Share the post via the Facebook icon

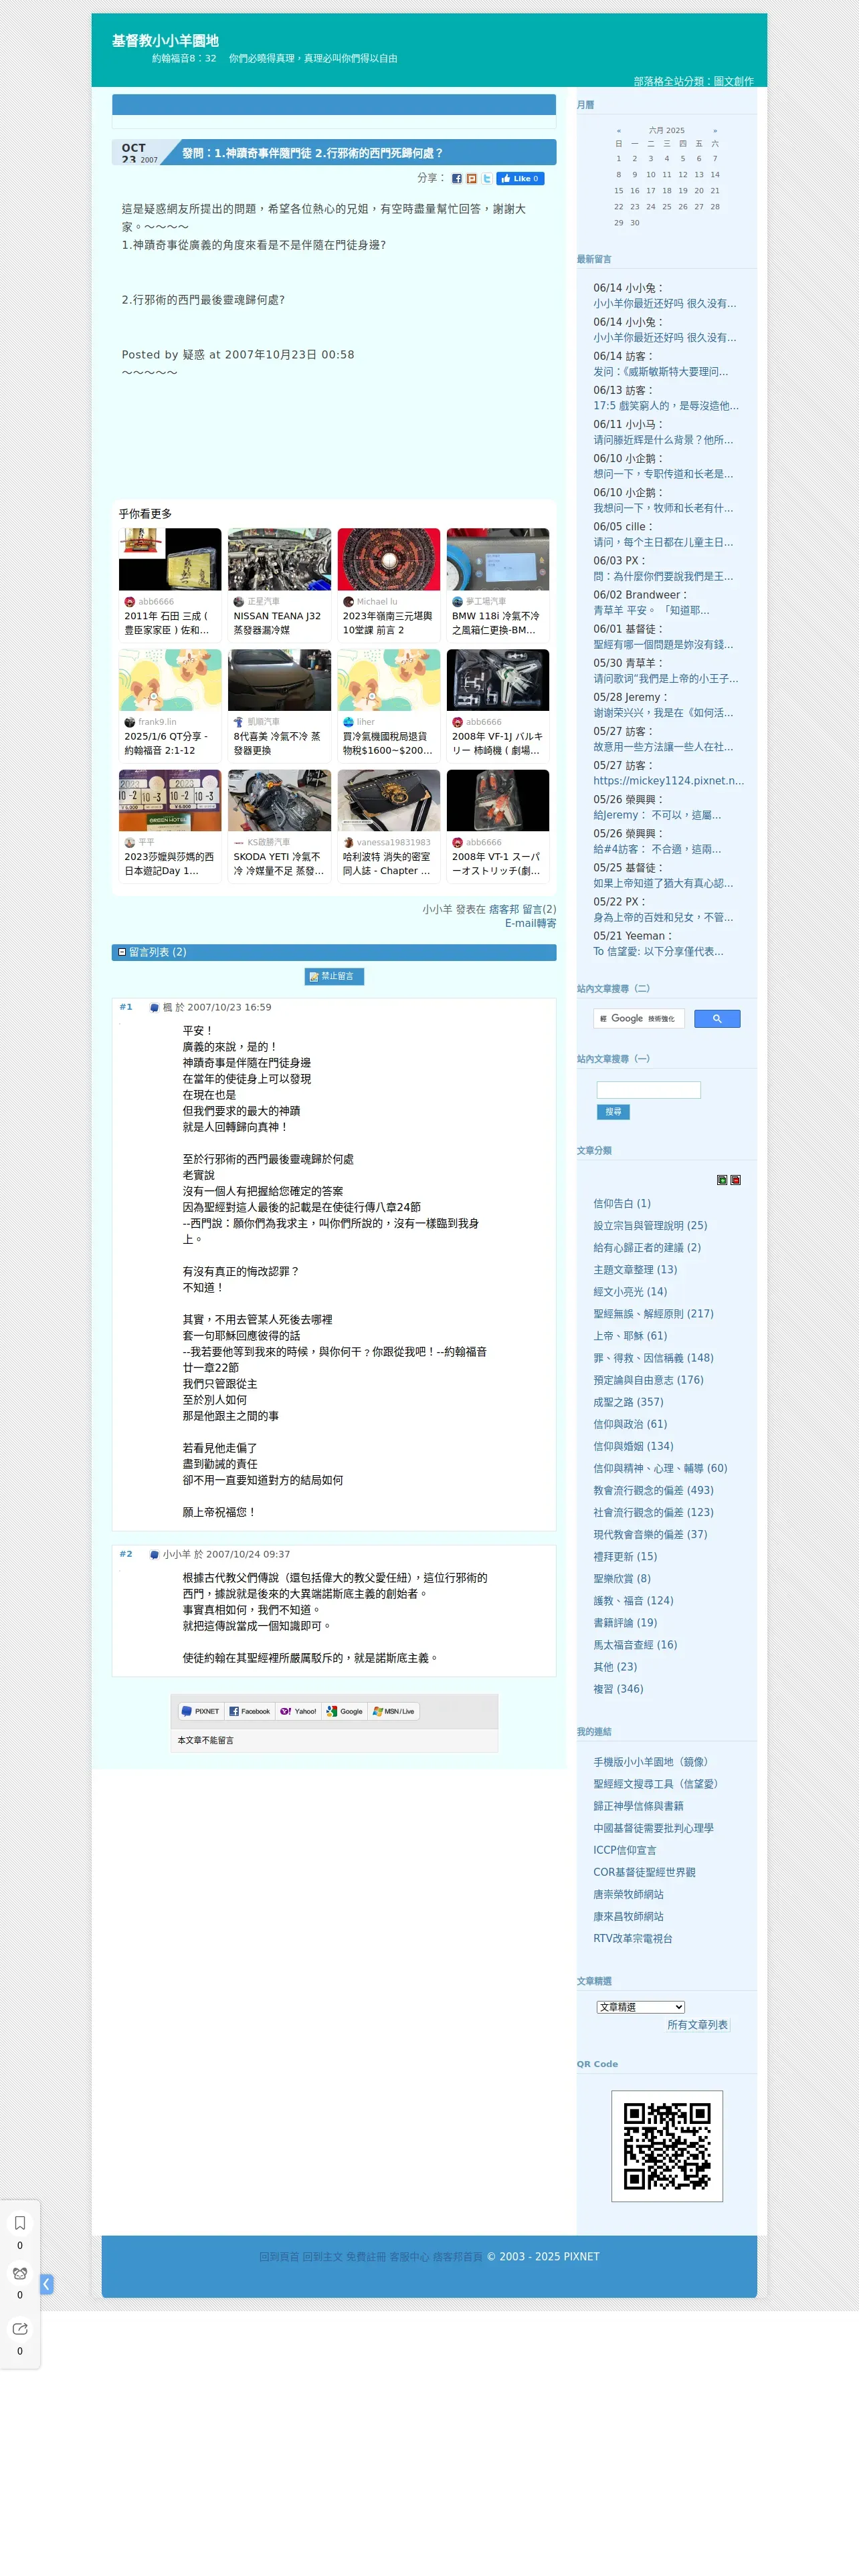click(x=457, y=179)
